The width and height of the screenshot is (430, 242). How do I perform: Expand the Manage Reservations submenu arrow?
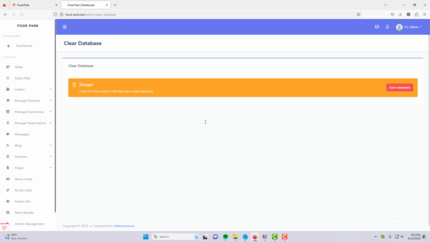click(50, 123)
